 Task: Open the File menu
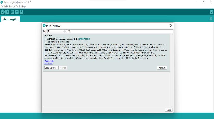point(2,6)
